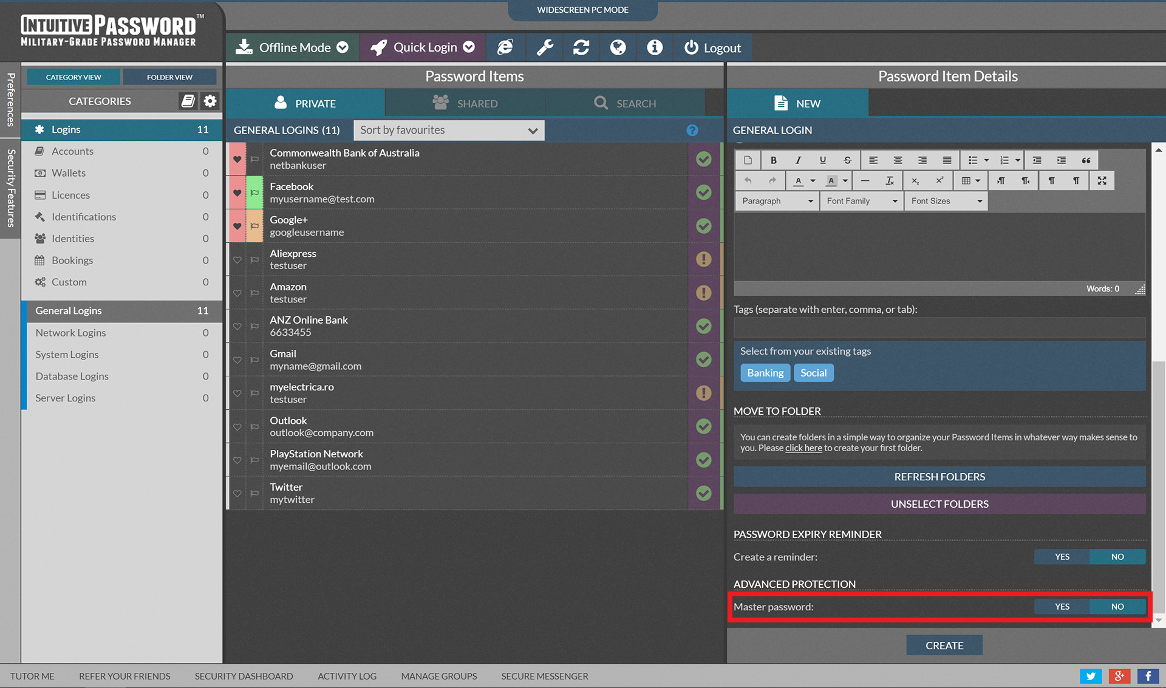Open categories settings gear icon
This screenshot has width=1166, height=688.
tap(210, 101)
